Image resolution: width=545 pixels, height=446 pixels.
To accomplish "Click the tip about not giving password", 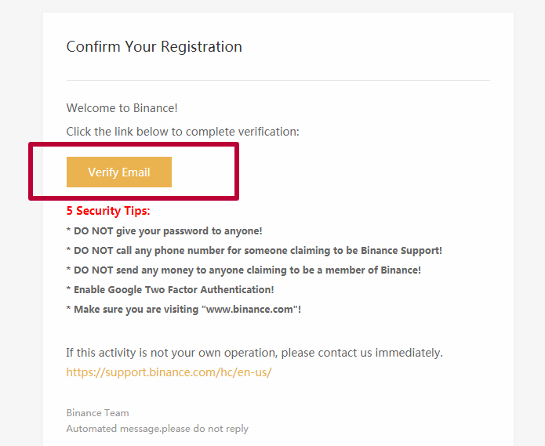I will (x=164, y=231).
